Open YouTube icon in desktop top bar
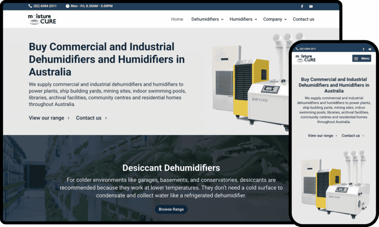This screenshot has width=379, height=227. 311,6
